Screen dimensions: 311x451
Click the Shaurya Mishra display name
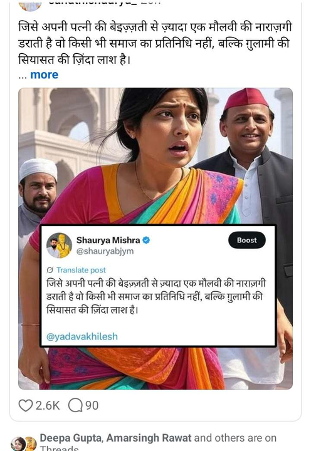(108, 240)
